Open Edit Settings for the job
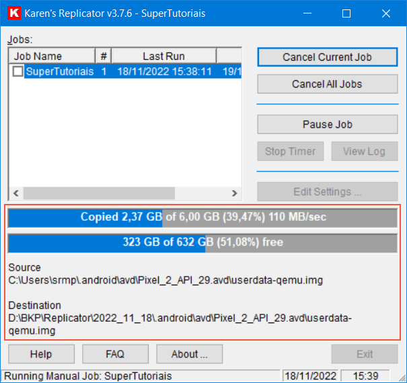 327,192
